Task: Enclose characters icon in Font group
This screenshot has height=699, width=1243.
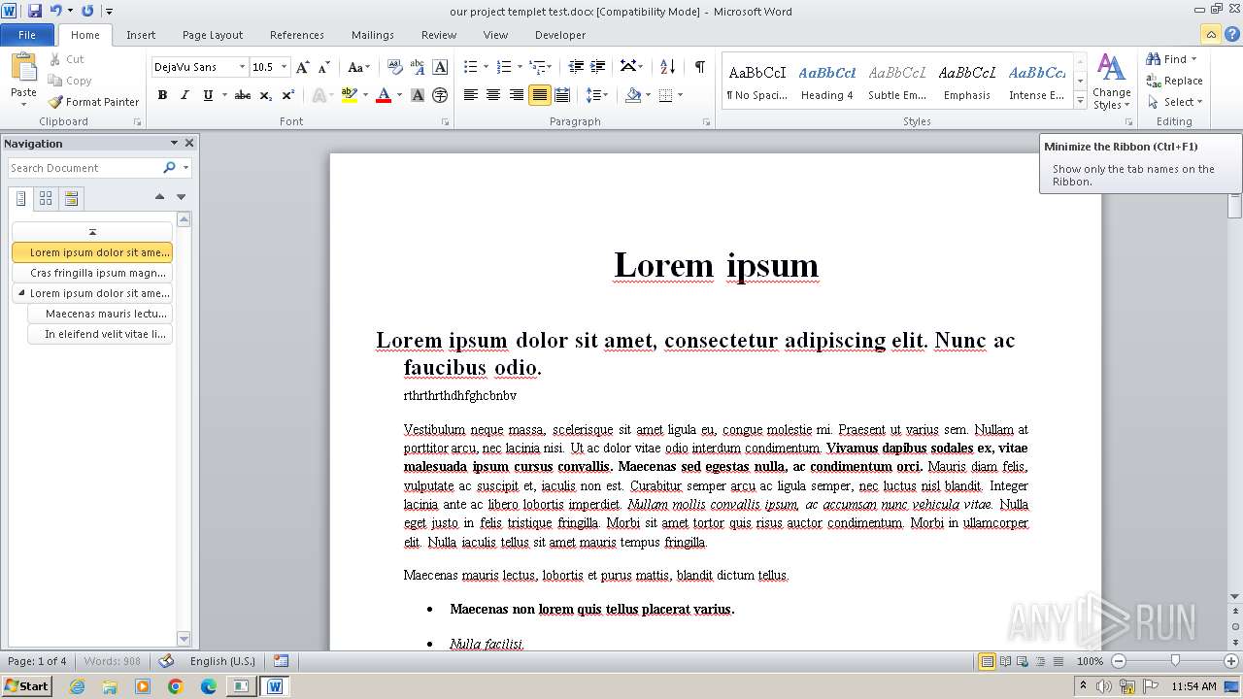Action: 440,95
